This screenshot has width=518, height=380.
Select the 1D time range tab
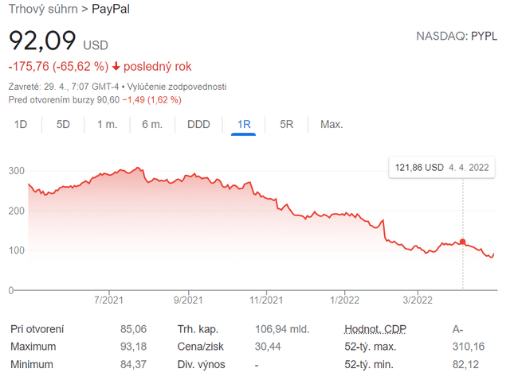pyautogui.click(x=22, y=124)
